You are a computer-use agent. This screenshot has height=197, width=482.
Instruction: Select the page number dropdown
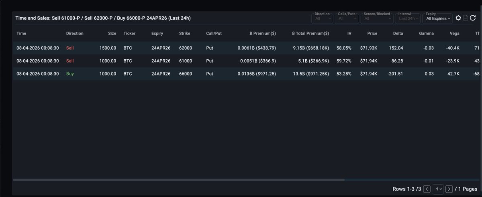438,189
